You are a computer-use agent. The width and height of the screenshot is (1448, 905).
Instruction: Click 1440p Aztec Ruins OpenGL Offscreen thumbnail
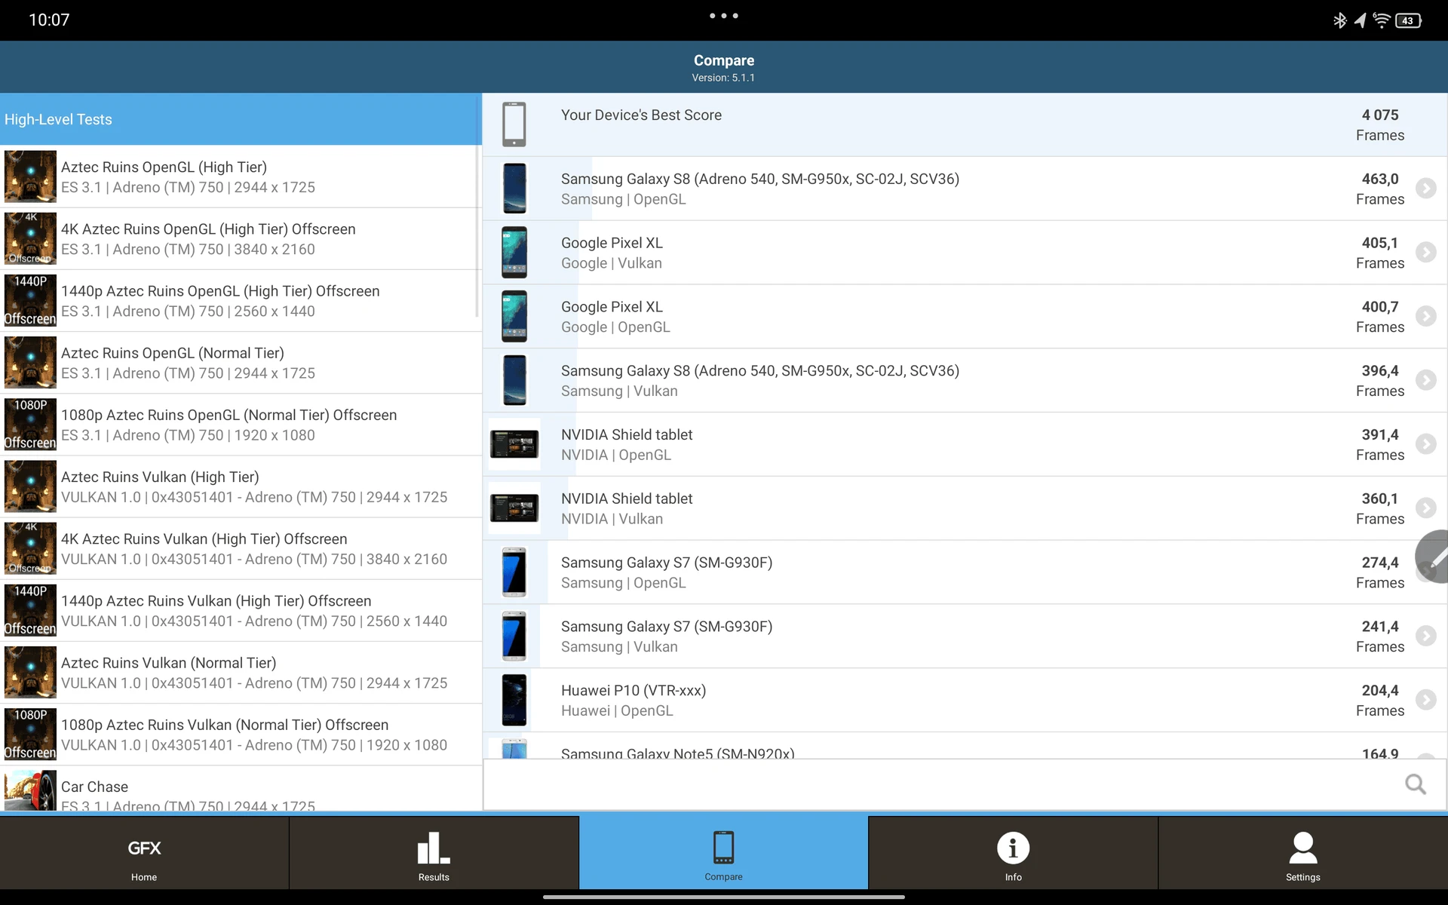point(30,300)
